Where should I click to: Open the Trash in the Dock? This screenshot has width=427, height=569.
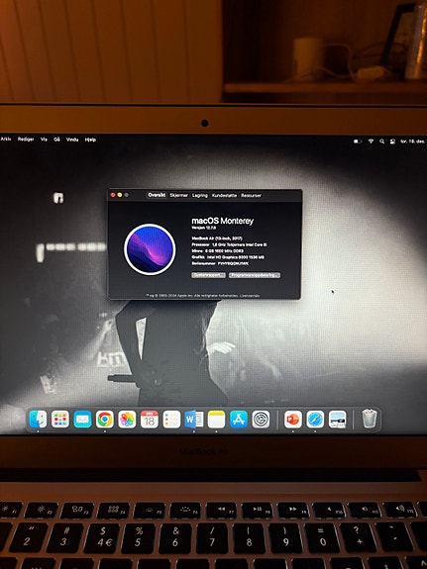[370, 419]
